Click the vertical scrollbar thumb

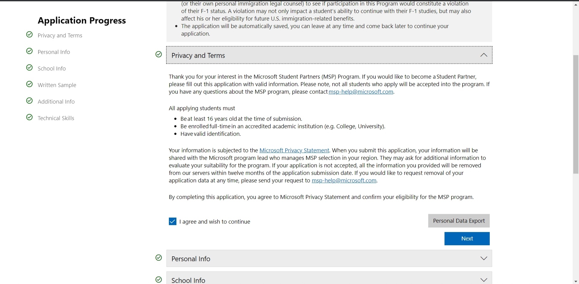click(576, 114)
